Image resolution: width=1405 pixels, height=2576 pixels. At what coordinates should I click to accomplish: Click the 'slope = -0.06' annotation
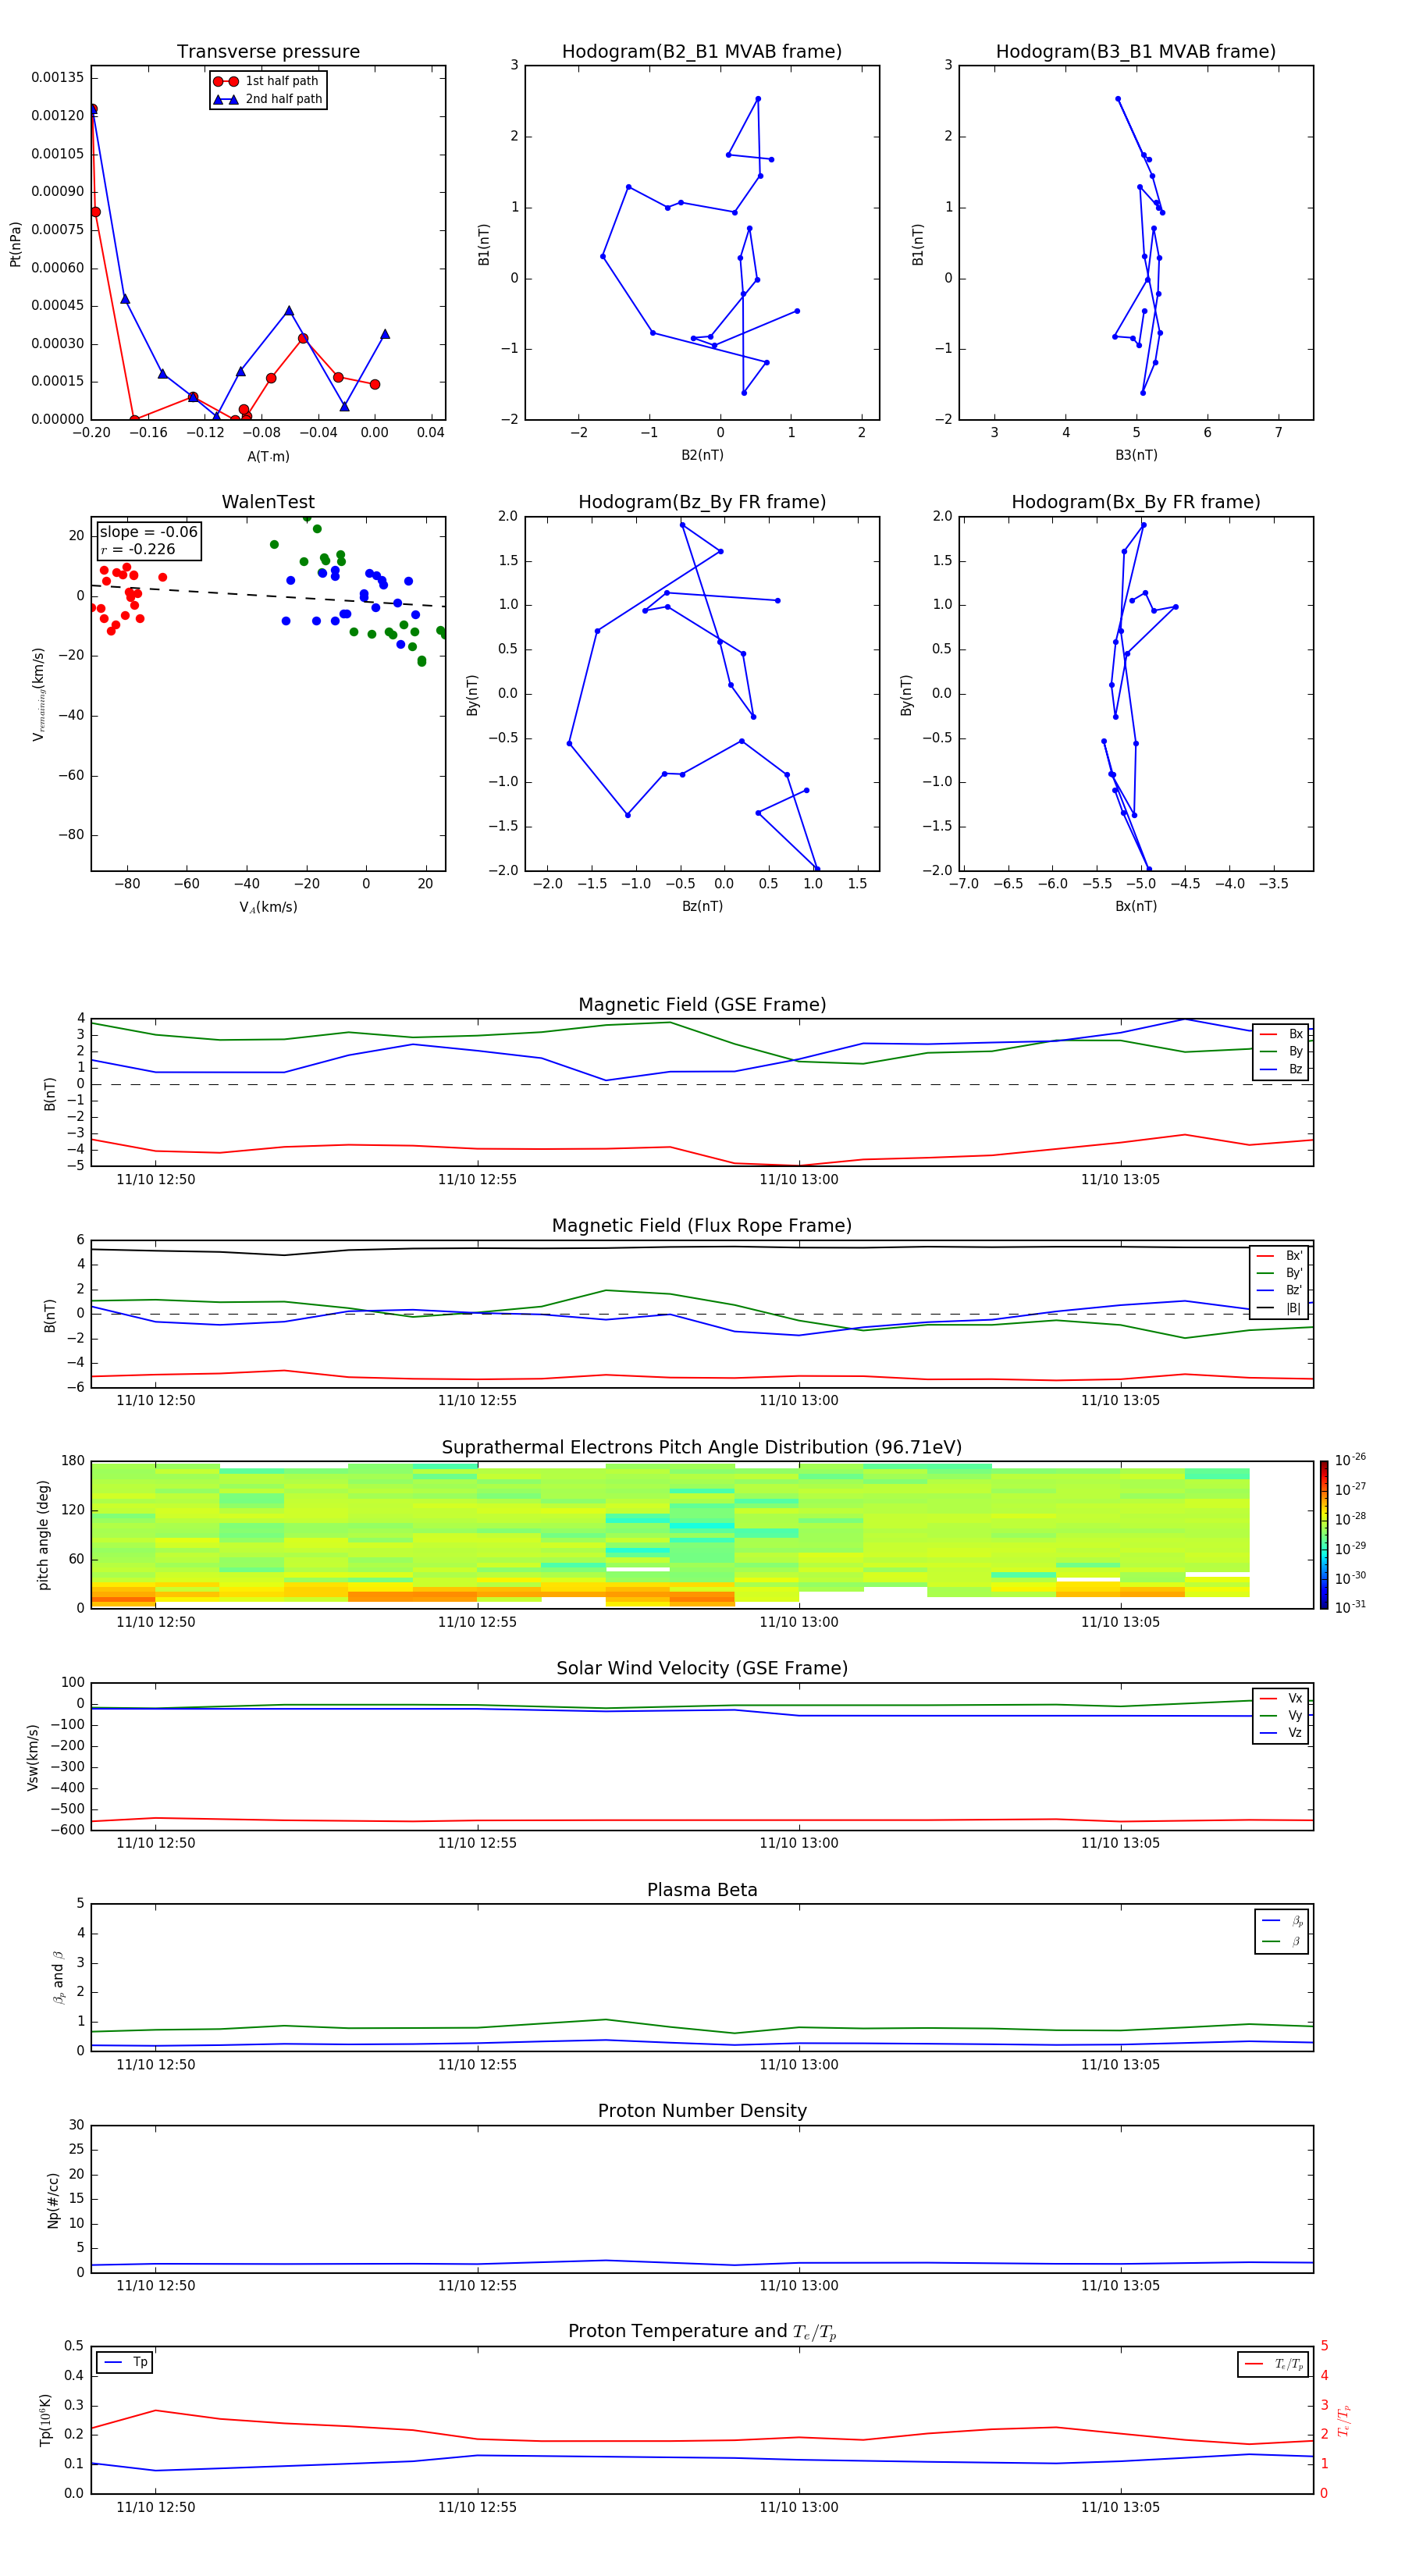(149, 532)
